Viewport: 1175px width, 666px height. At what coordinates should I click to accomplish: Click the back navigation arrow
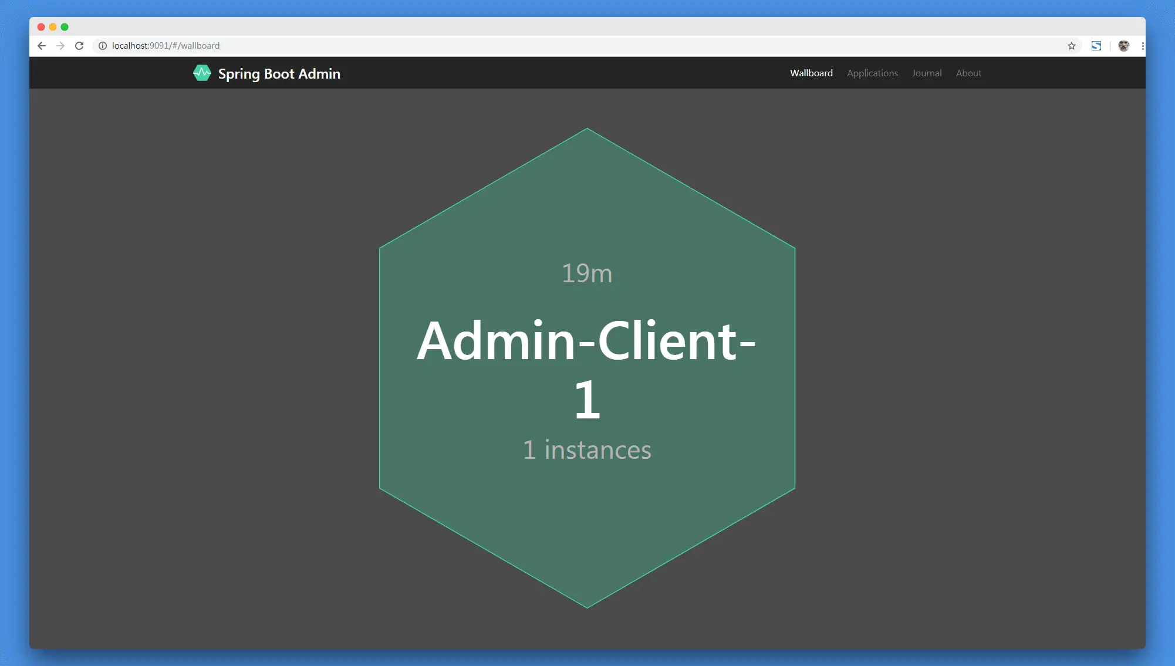tap(41, 46)
